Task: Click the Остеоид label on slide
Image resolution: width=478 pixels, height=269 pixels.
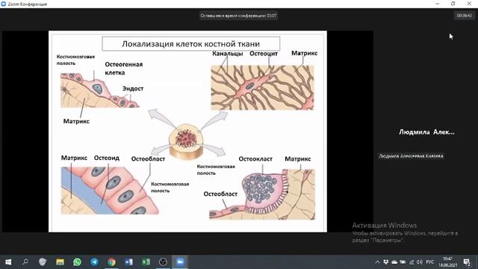Action: click(107, 158)
